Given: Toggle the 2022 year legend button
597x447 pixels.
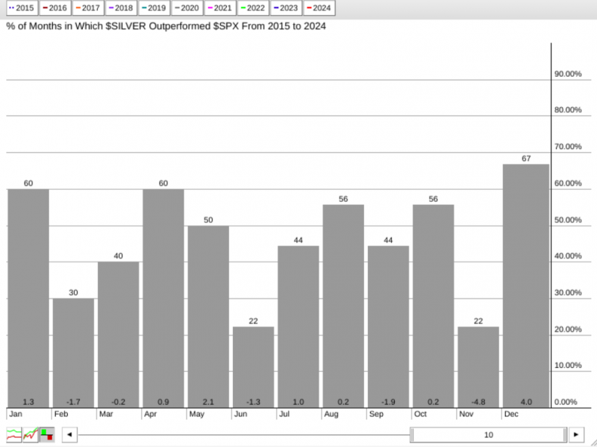Looking at the screenshot, I should tap(253, 8).
